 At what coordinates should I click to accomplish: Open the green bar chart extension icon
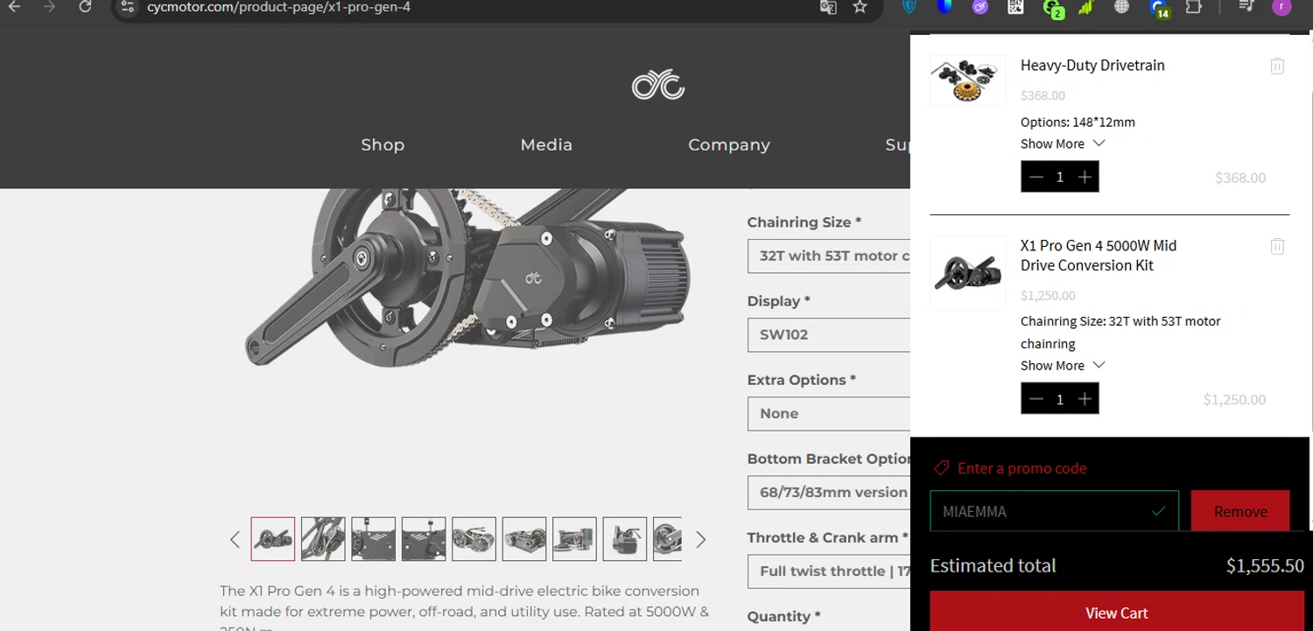click(1086, 7)
